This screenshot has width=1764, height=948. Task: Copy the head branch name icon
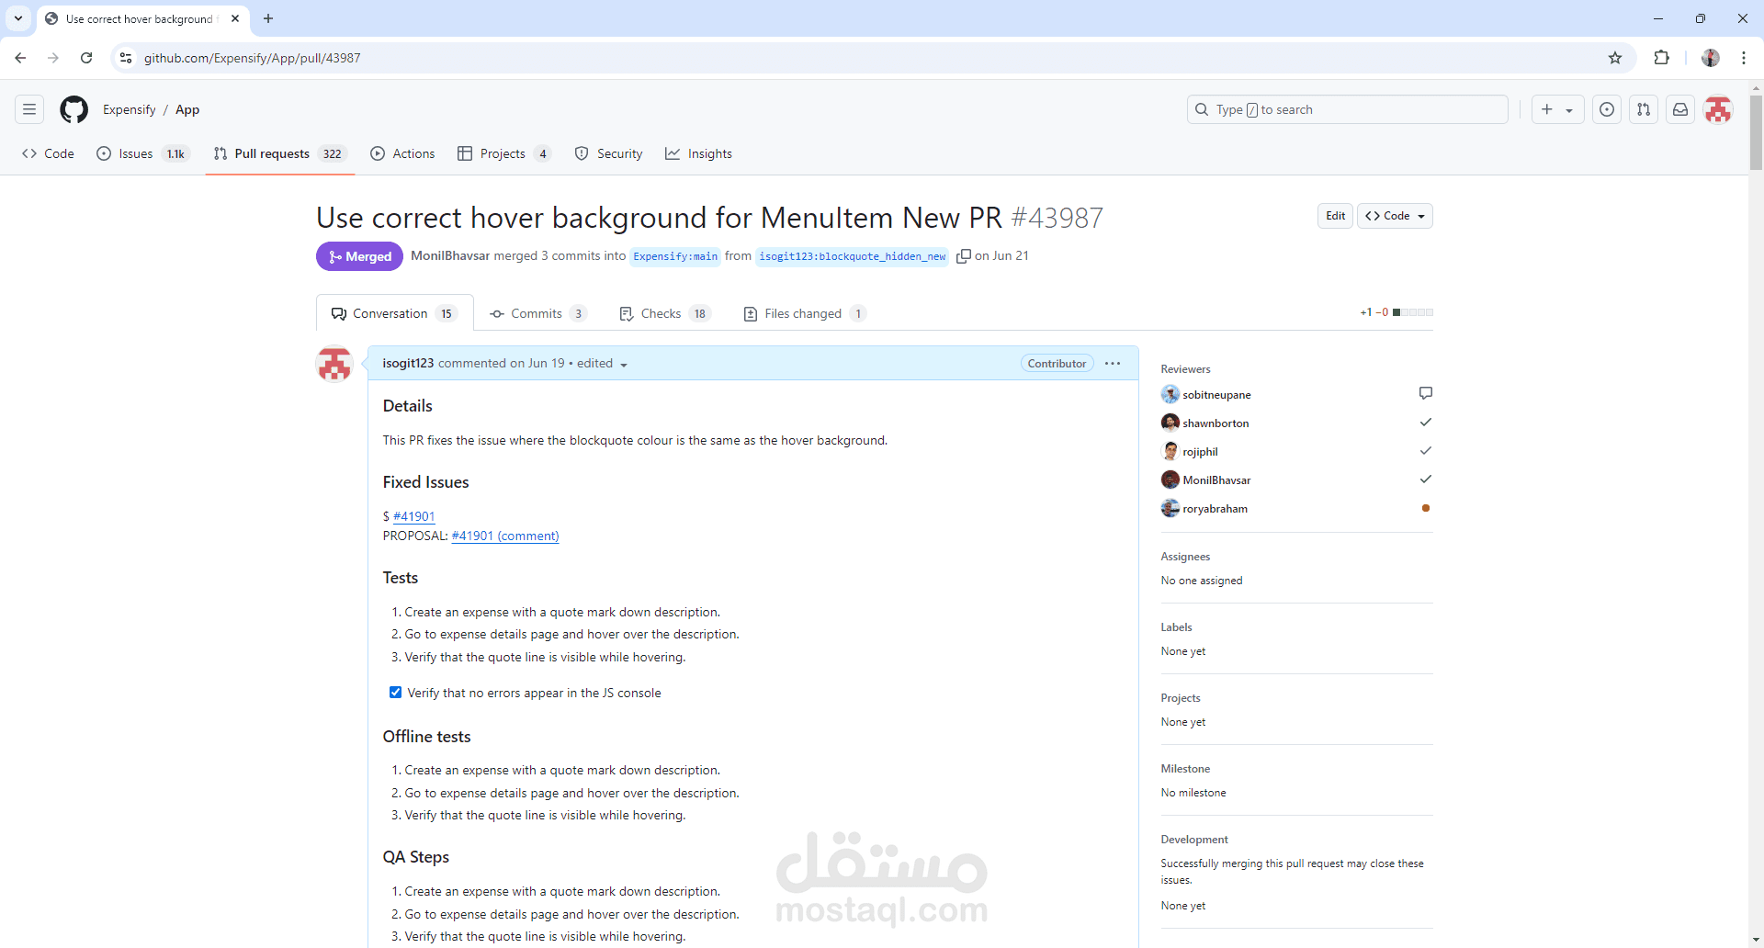[963, 256]
